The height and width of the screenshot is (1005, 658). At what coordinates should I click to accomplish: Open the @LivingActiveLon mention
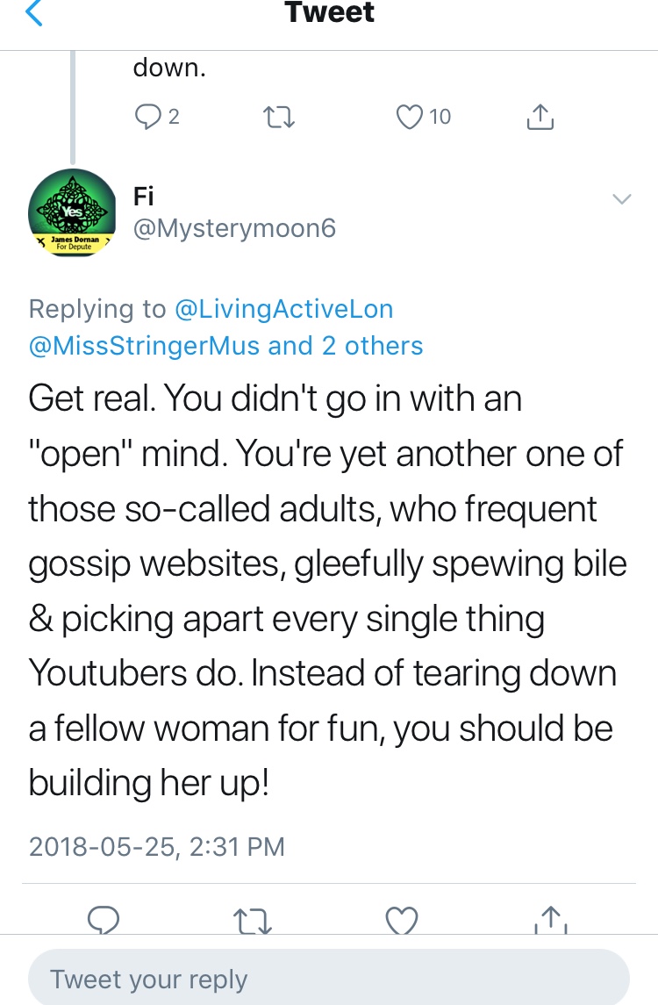coord(283,309)
